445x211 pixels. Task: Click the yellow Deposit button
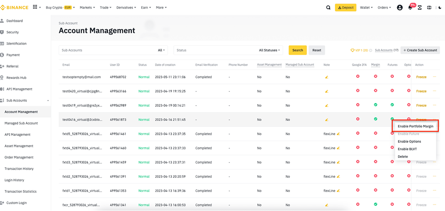pos(346,8)
